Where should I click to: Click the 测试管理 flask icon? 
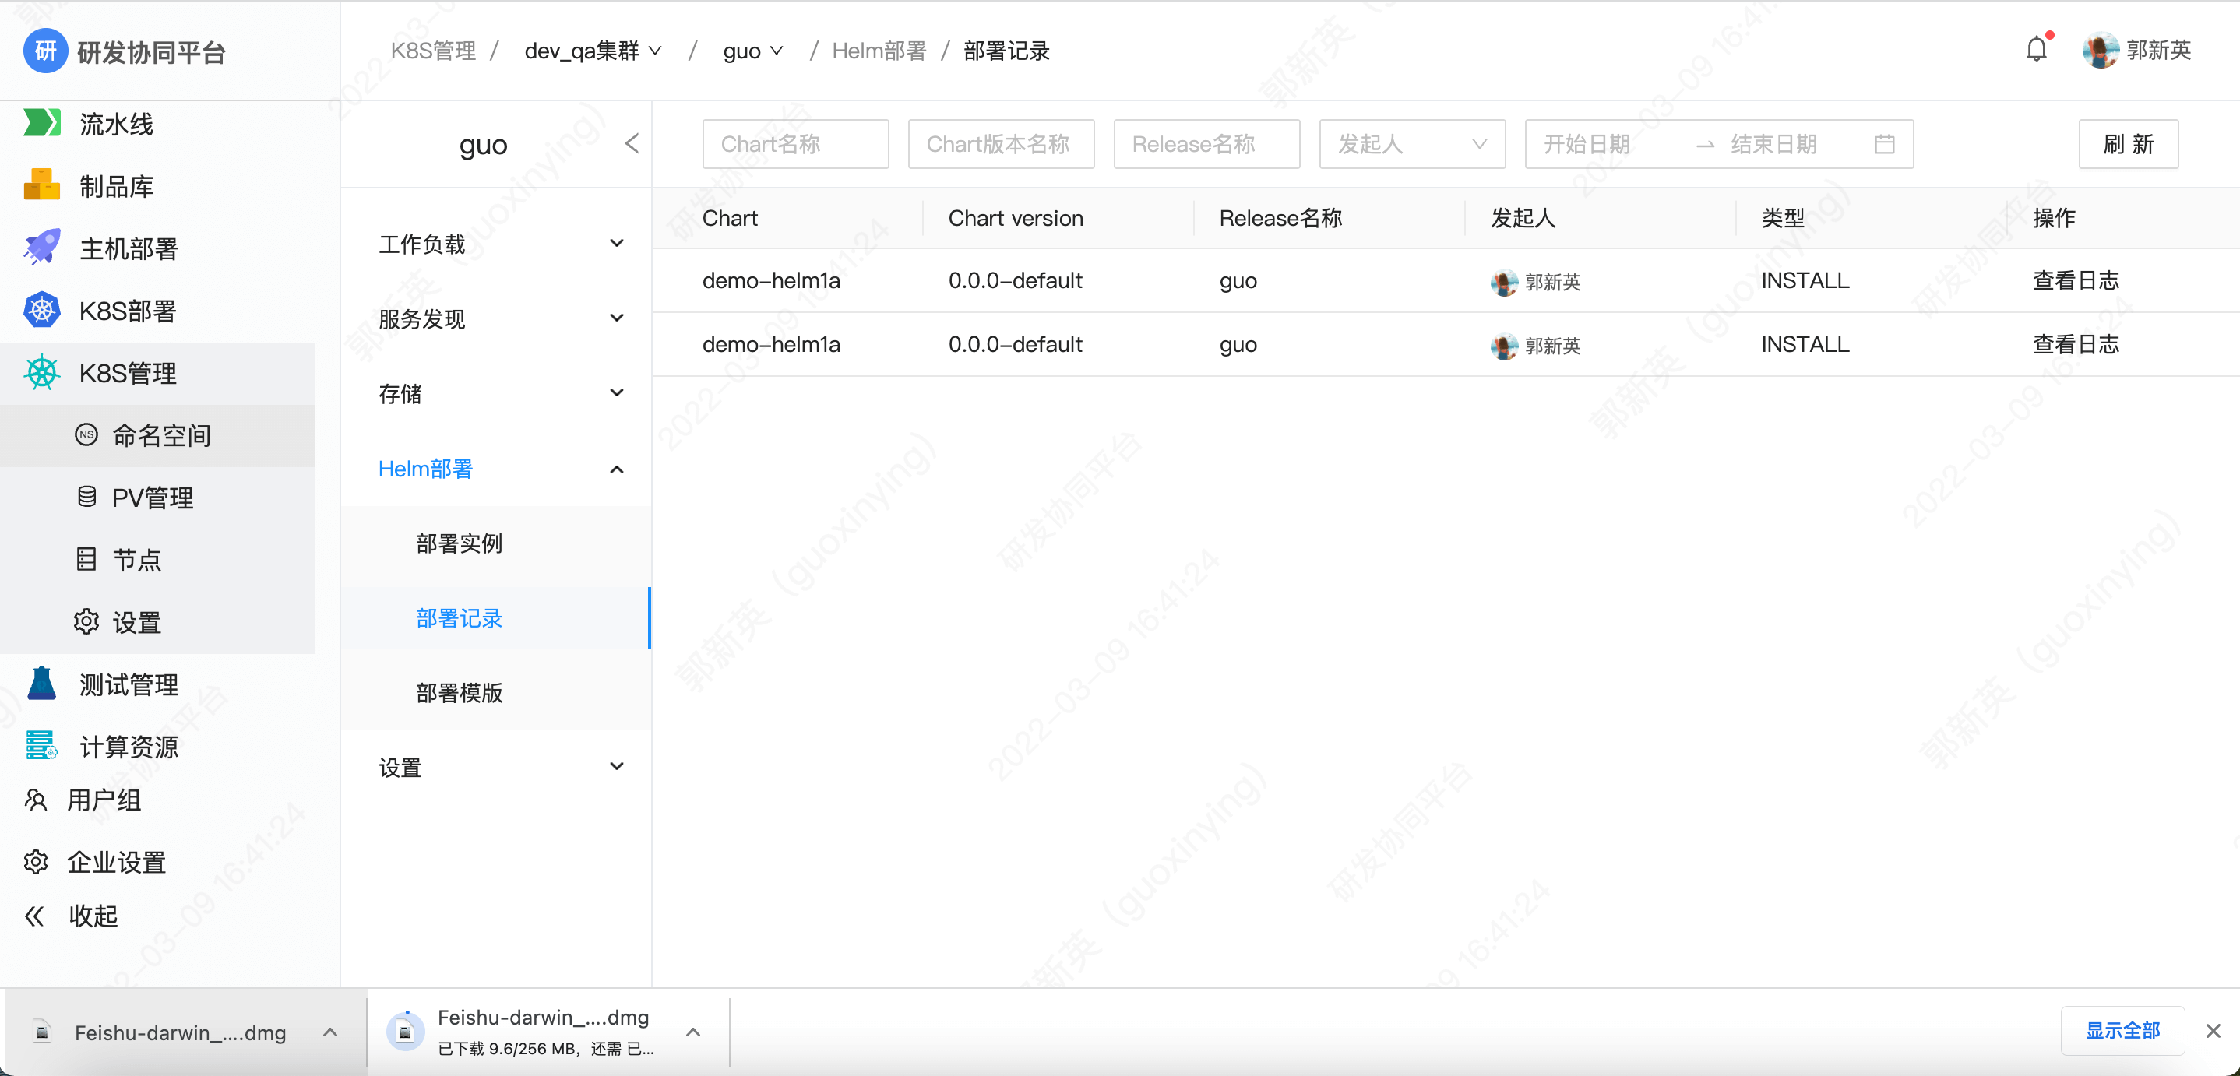[x=41, y=684]
